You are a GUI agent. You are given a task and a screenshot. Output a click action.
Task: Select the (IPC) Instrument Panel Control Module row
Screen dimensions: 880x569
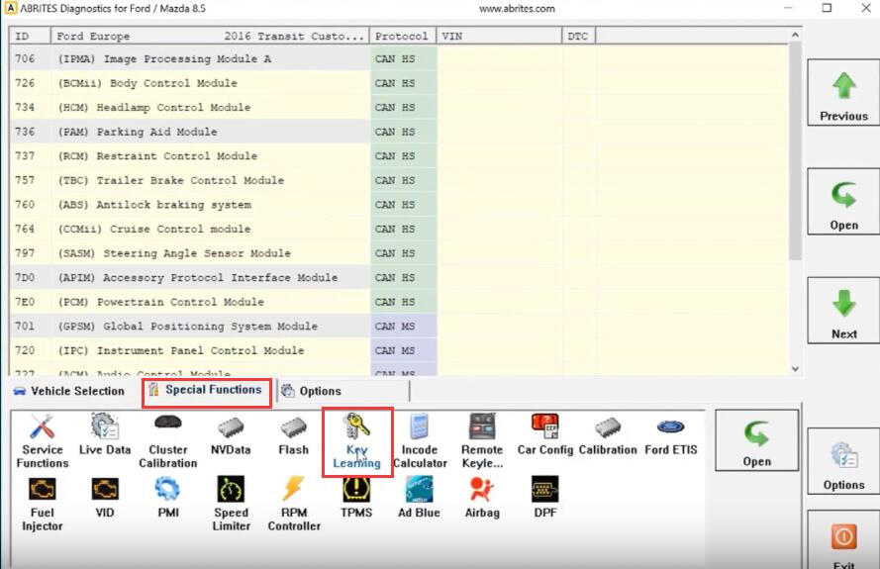(x=399, y=350)
